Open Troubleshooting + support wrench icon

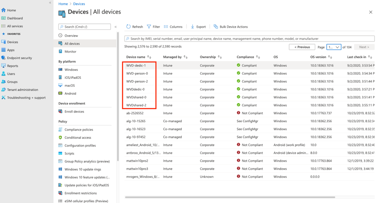(x=3, y=97)
